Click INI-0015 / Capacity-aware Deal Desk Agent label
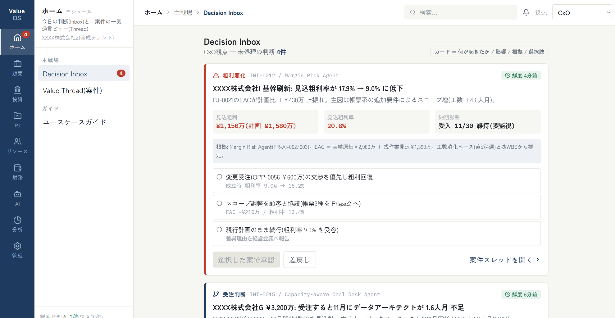The width and height of the screenshot is (615, 318). click(315, 294)
